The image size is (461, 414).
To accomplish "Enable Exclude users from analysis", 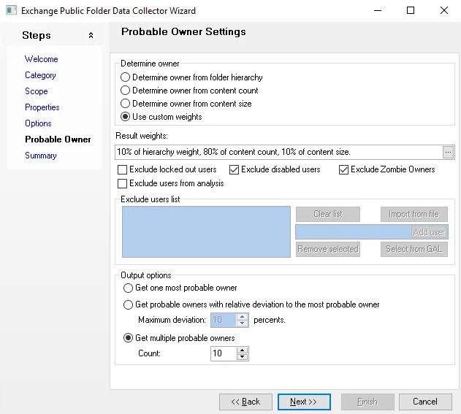I will tap(170, 183).
